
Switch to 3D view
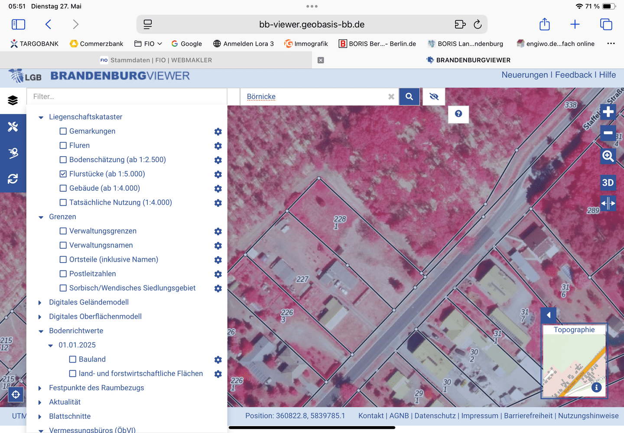point(608,183)
